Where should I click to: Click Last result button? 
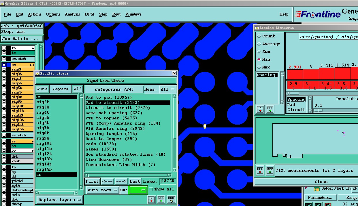click(x=135, y=181)
